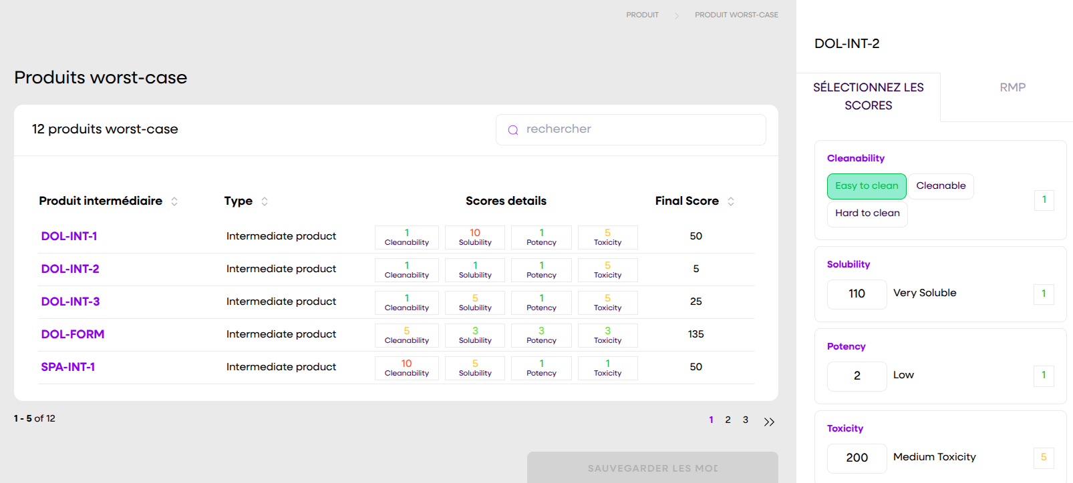Open DOL-INT-3 product link
1073x483 pixels.
point(70,302)
